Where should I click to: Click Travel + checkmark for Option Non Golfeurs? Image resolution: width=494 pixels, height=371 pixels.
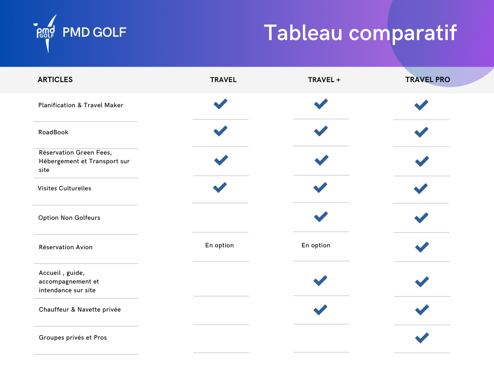point(321,217)
